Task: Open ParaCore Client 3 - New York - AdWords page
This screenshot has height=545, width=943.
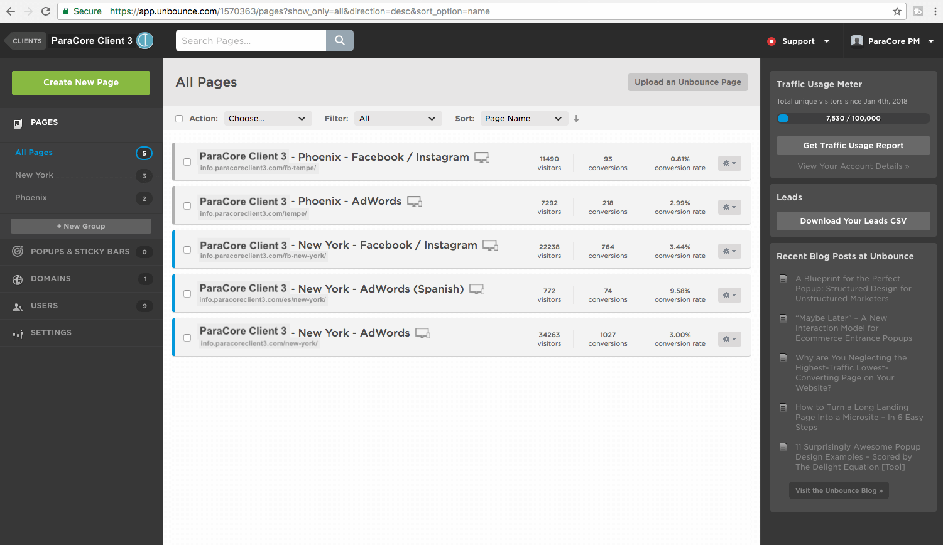Action: [x=305, y=332]
